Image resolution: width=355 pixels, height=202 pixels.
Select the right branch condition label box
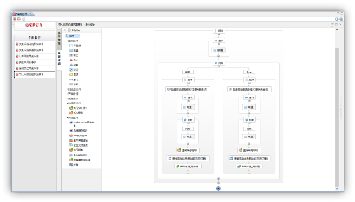tap(249, 72)
